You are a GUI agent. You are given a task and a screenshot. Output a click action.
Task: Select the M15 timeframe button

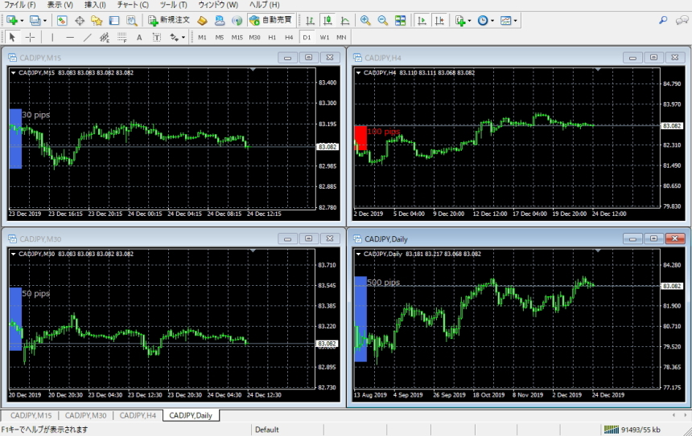coord(237,38)
